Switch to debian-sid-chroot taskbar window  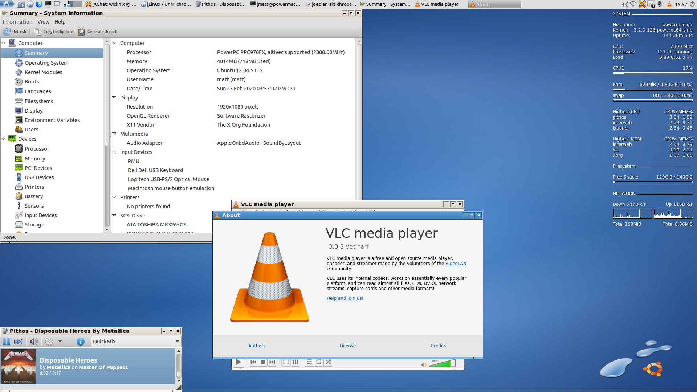coord(331,4)
